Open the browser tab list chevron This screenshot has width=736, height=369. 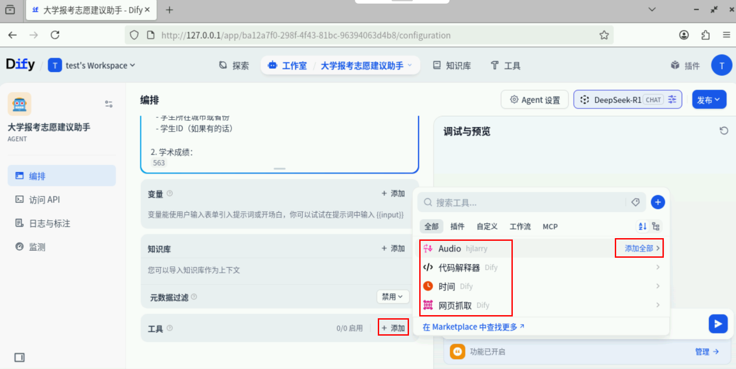click(x=652, y=9)
